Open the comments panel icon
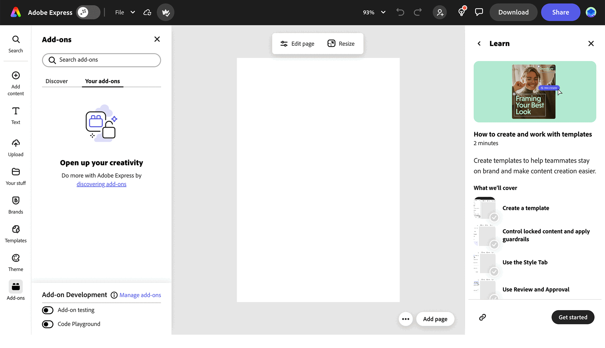Image resolution: width=605 pixels, height=348 pixels. 479,12
